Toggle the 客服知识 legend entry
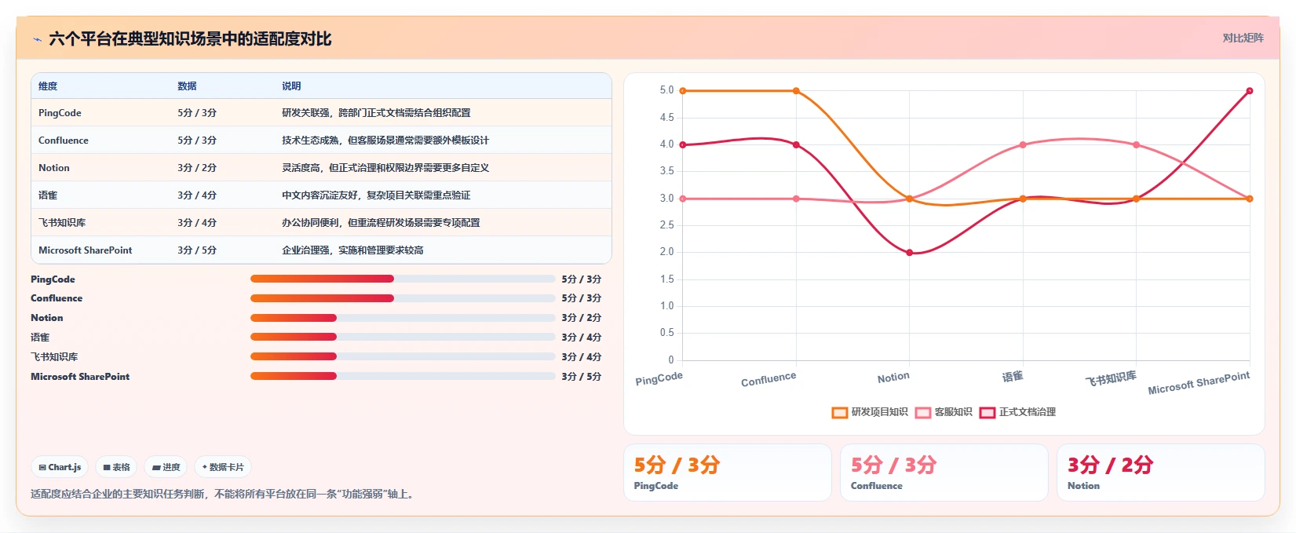The width and height of the screenshot is (1296, 533). 944,412
